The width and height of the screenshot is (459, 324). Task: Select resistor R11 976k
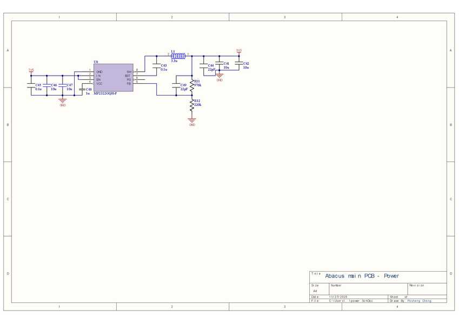pos(191,84)
